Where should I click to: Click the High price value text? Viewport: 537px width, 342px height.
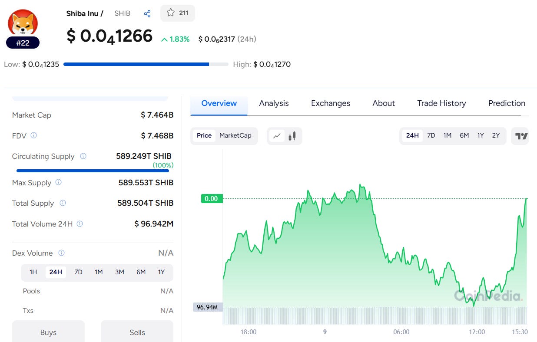click(272, 65)
